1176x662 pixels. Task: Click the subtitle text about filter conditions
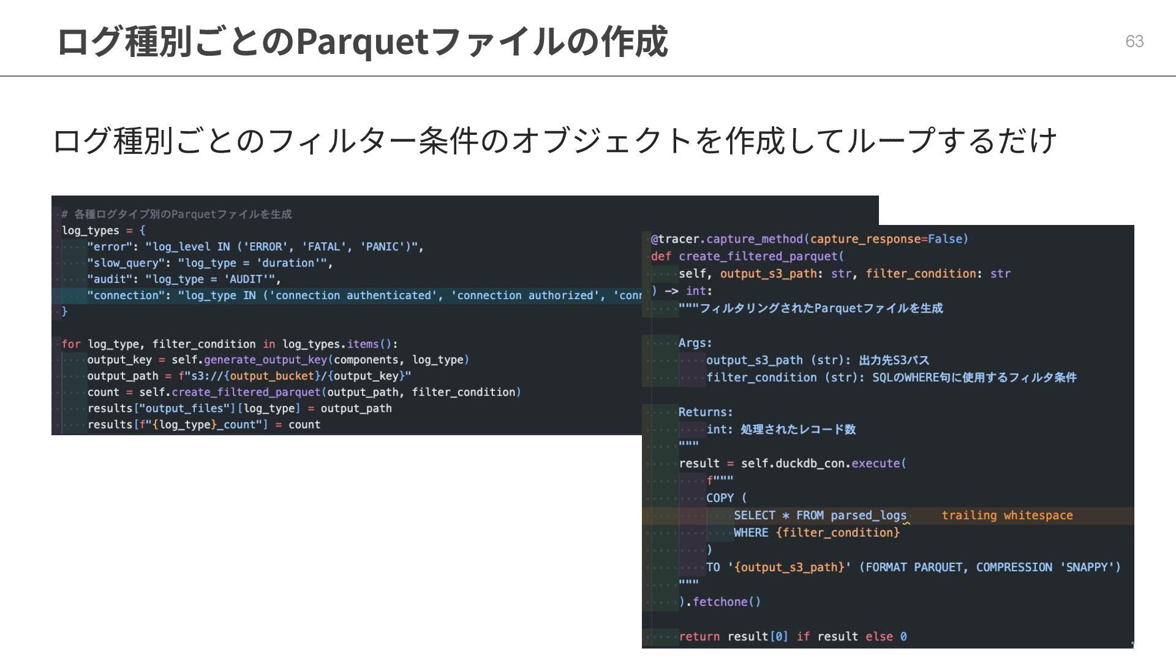coord(554,140)
